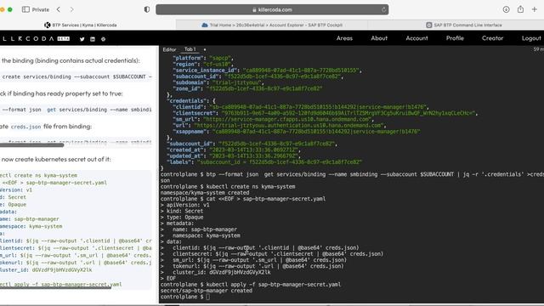Click 'secret/sap-btp-manager created' output line
544x306 pixels.
[206, 291]
